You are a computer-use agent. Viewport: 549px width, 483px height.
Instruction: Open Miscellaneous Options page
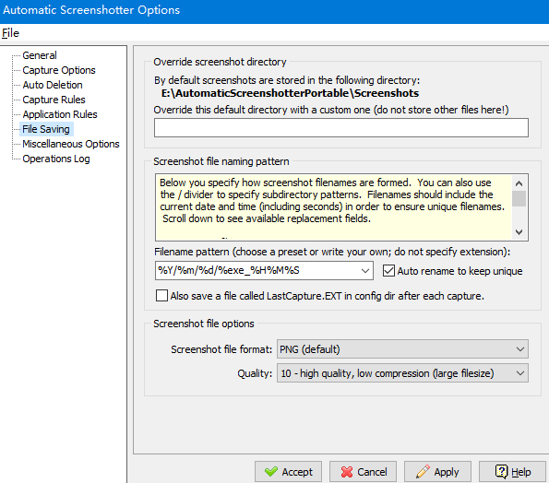pos(71,144)
